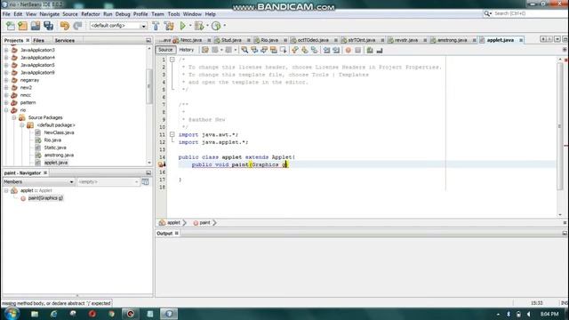Click the Projects panel vertical scrollbar

click(149, 85)
